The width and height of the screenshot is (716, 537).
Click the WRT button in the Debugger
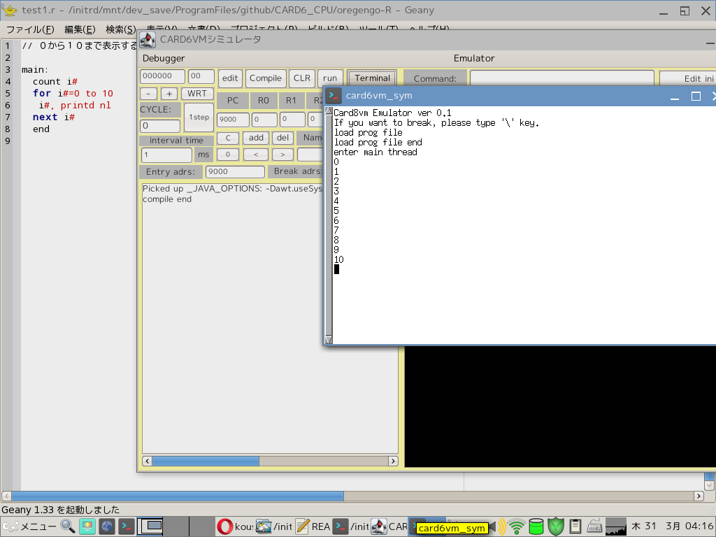point(197,94)
